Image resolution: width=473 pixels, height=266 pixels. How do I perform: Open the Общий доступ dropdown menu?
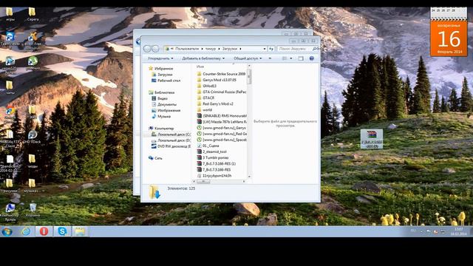point(248,58)
